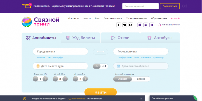
Task: Click calendar icon in Дата вылета обратно
Action: coord(118,66)
